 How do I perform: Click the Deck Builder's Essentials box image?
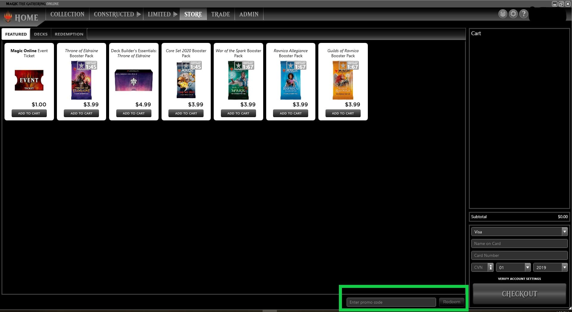point(134,80)
